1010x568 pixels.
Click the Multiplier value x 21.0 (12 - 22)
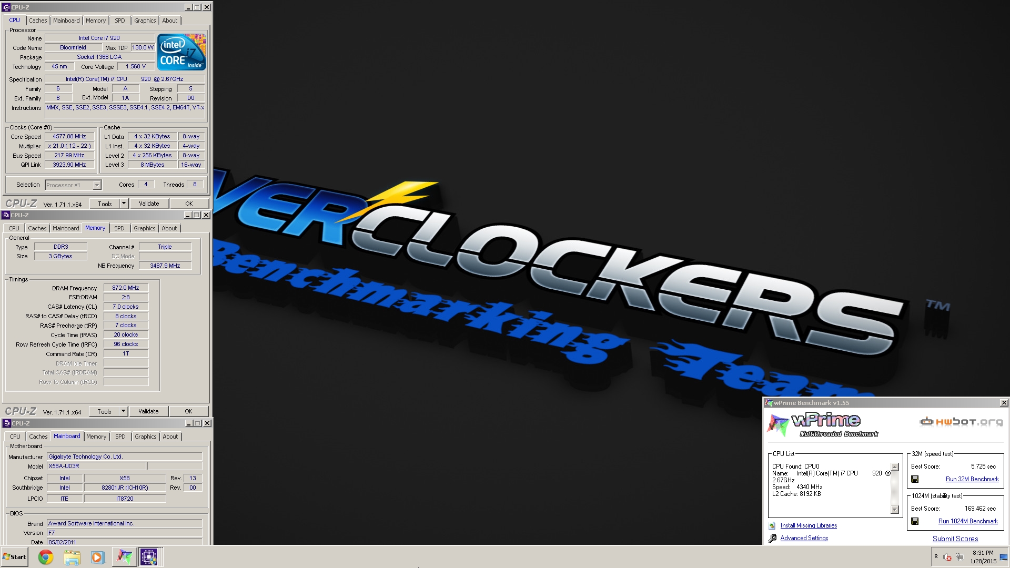tap(69, 146)
